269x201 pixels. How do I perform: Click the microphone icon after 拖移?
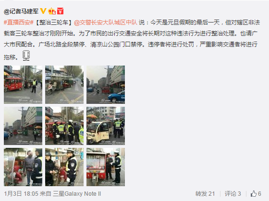click(x=26, y=56)
